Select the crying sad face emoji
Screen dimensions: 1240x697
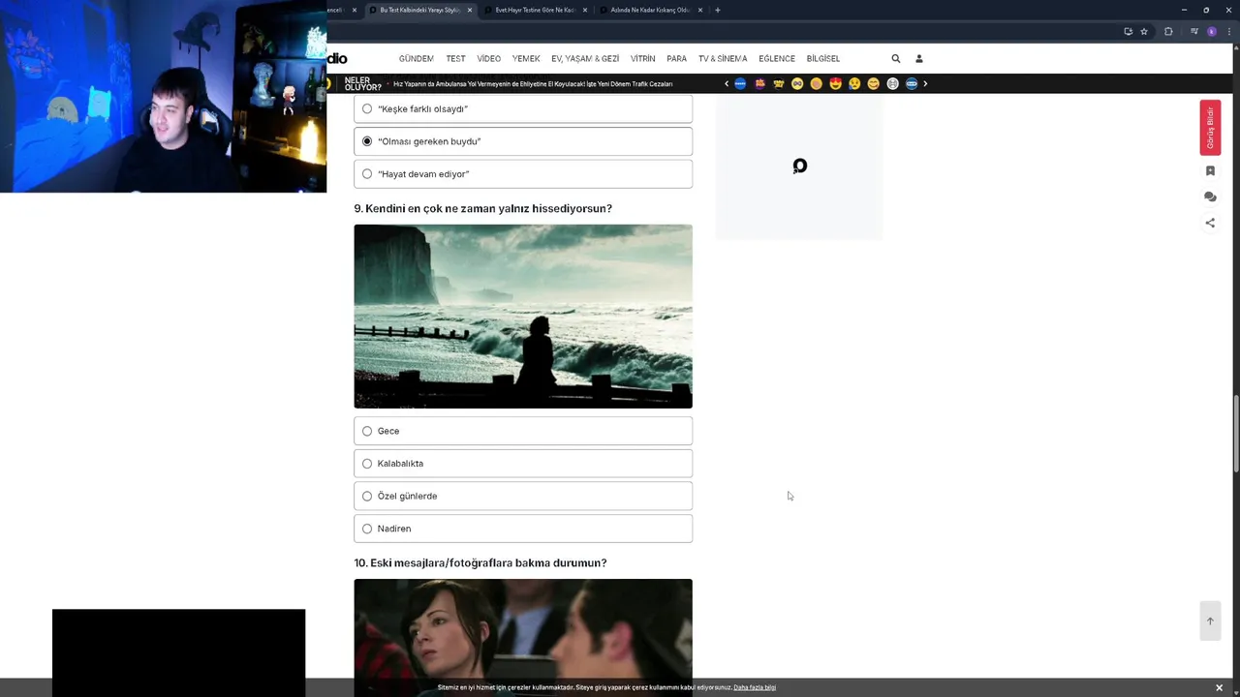pos(854,83)
